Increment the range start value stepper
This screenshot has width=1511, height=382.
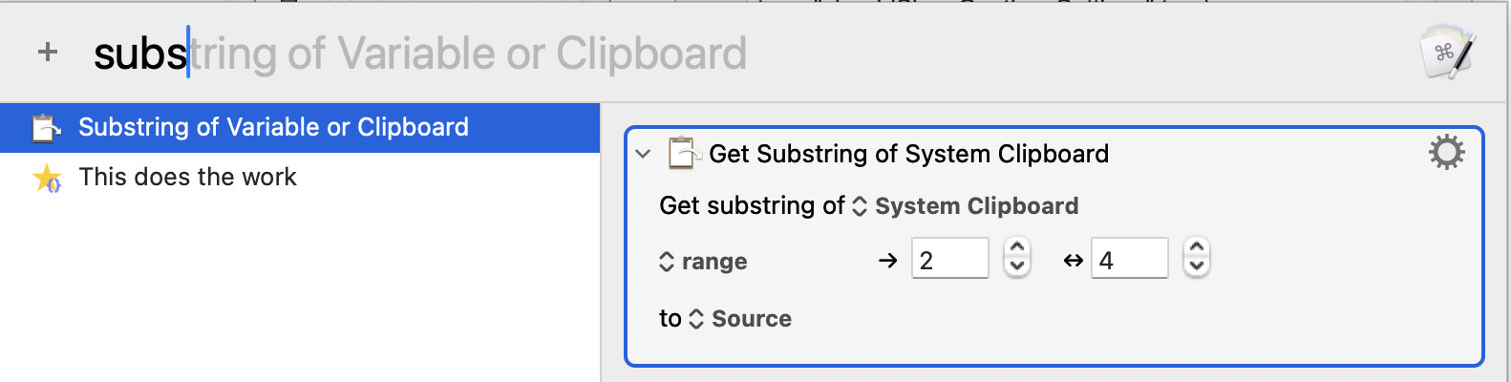pyautogui.click(x=1017, y=249)
